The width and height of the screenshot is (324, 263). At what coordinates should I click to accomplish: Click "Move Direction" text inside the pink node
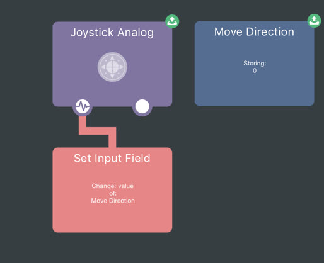[x=113, y=201]
